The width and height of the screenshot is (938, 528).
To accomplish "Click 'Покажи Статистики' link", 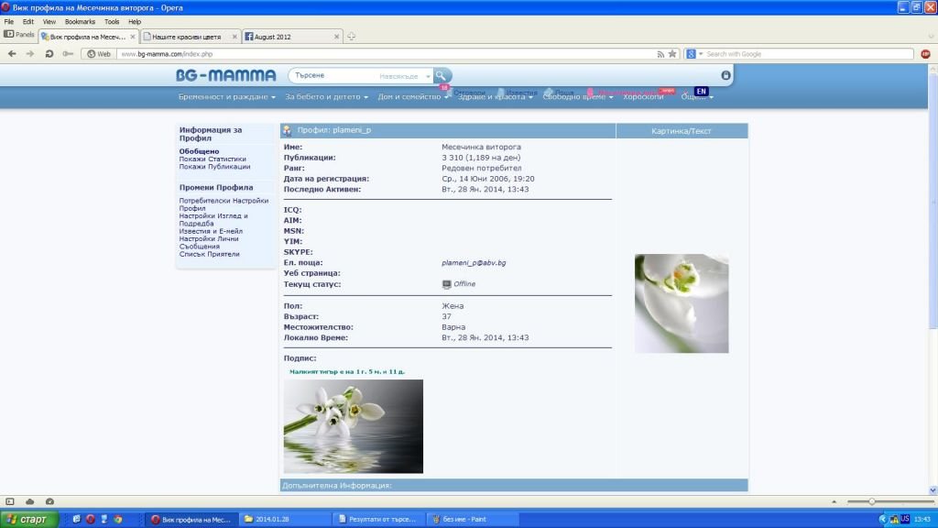I will (x=213, y=159).
